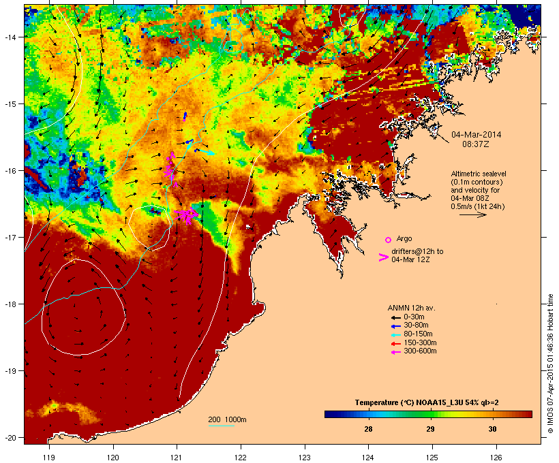
Task: Click the longitude axis label 121
Action: click(177, 458)
